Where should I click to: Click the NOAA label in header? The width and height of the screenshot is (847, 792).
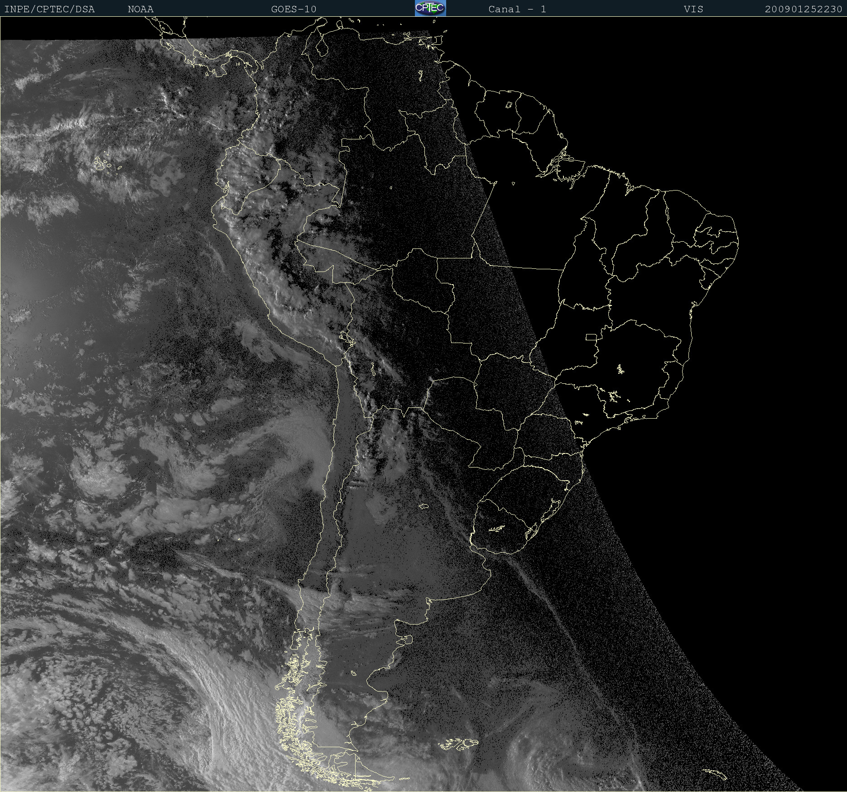pyautogui.click(x=140, y=10)
